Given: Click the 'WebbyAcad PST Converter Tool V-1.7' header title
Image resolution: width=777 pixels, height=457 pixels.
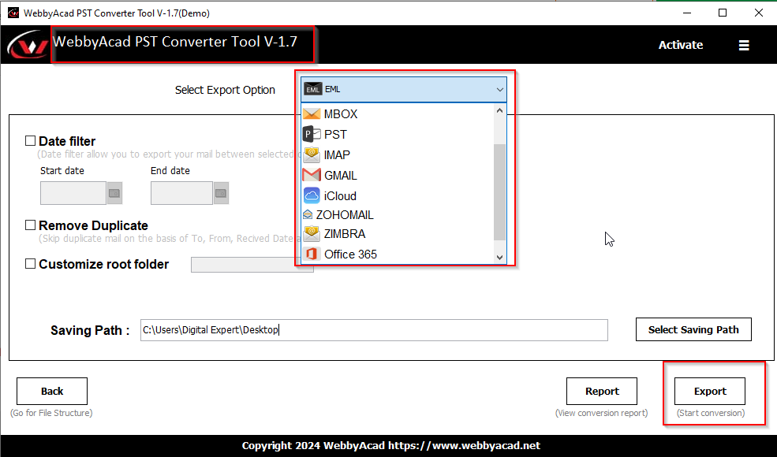Looking at the screenshot, I should point(175,42).
